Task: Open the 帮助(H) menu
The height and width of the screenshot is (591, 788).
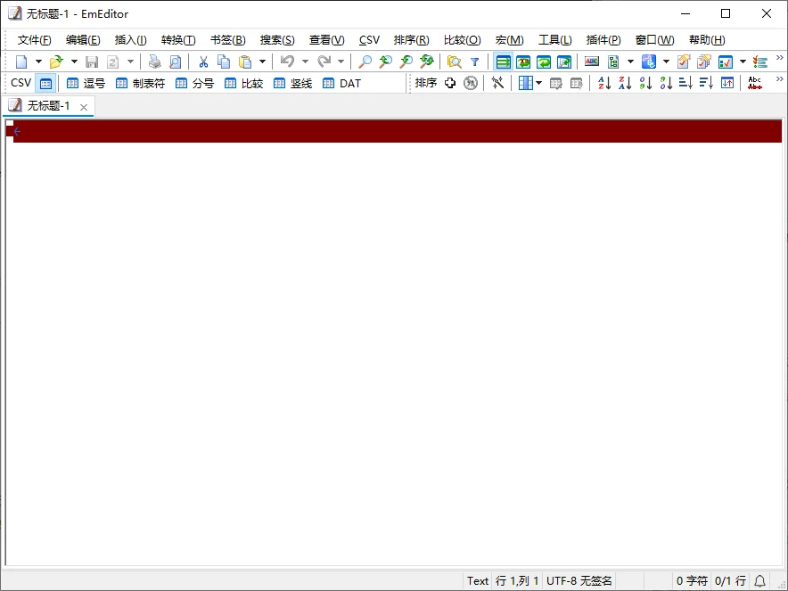Action: click(707, 40)
